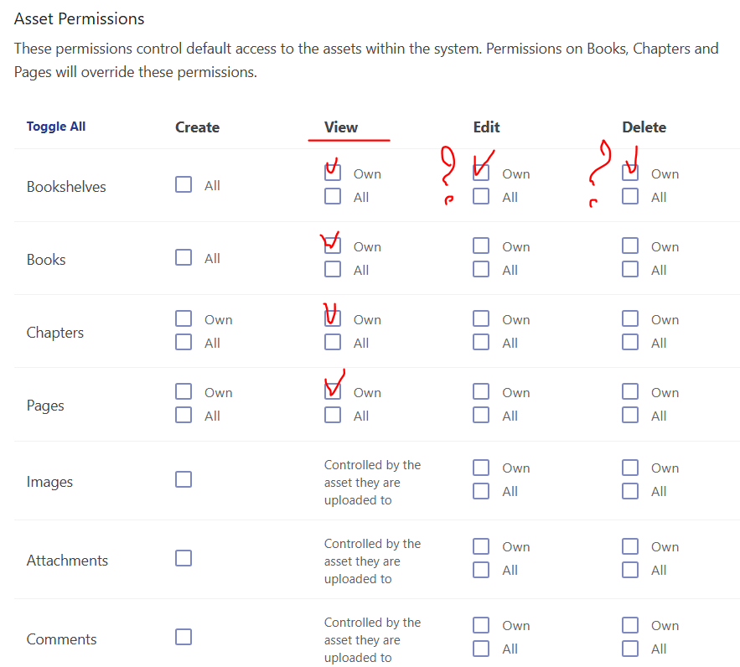Tick Delete Own for Bookshelves
This screenshot has height=667, width=740.
coord(630,173)
